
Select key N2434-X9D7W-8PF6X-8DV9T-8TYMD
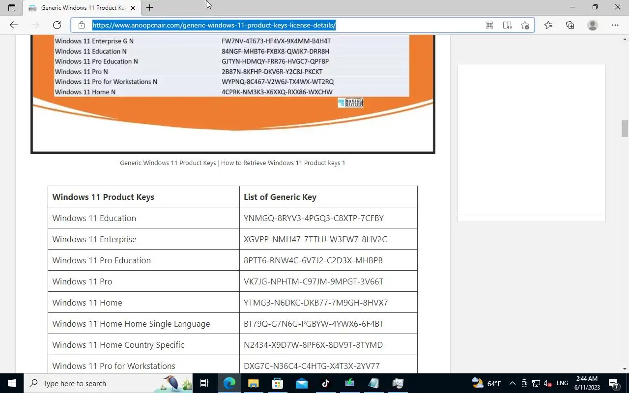click(x=313, y=345)
